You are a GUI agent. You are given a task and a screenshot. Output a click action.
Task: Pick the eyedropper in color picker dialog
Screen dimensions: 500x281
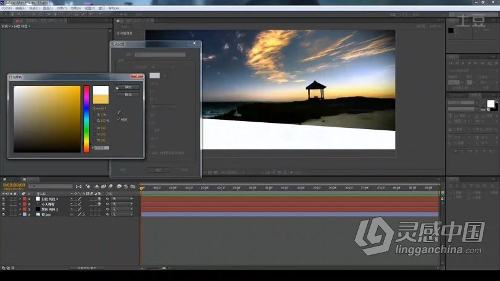point(119,112)
